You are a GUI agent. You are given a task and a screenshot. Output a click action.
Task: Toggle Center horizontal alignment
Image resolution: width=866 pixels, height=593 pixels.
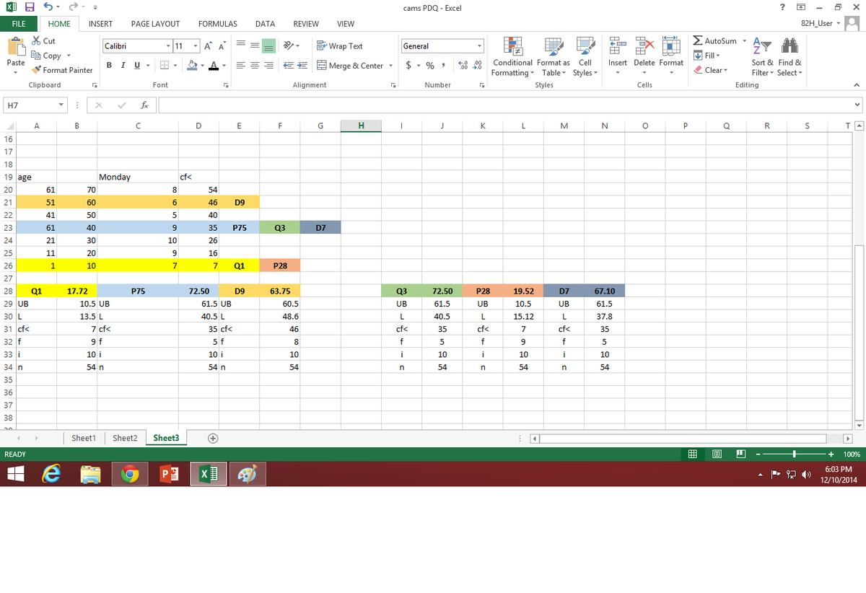[x=253, y=66]
